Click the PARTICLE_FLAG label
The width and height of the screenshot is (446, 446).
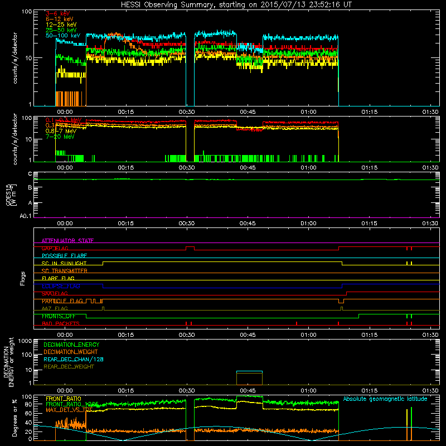pos(62,301)
